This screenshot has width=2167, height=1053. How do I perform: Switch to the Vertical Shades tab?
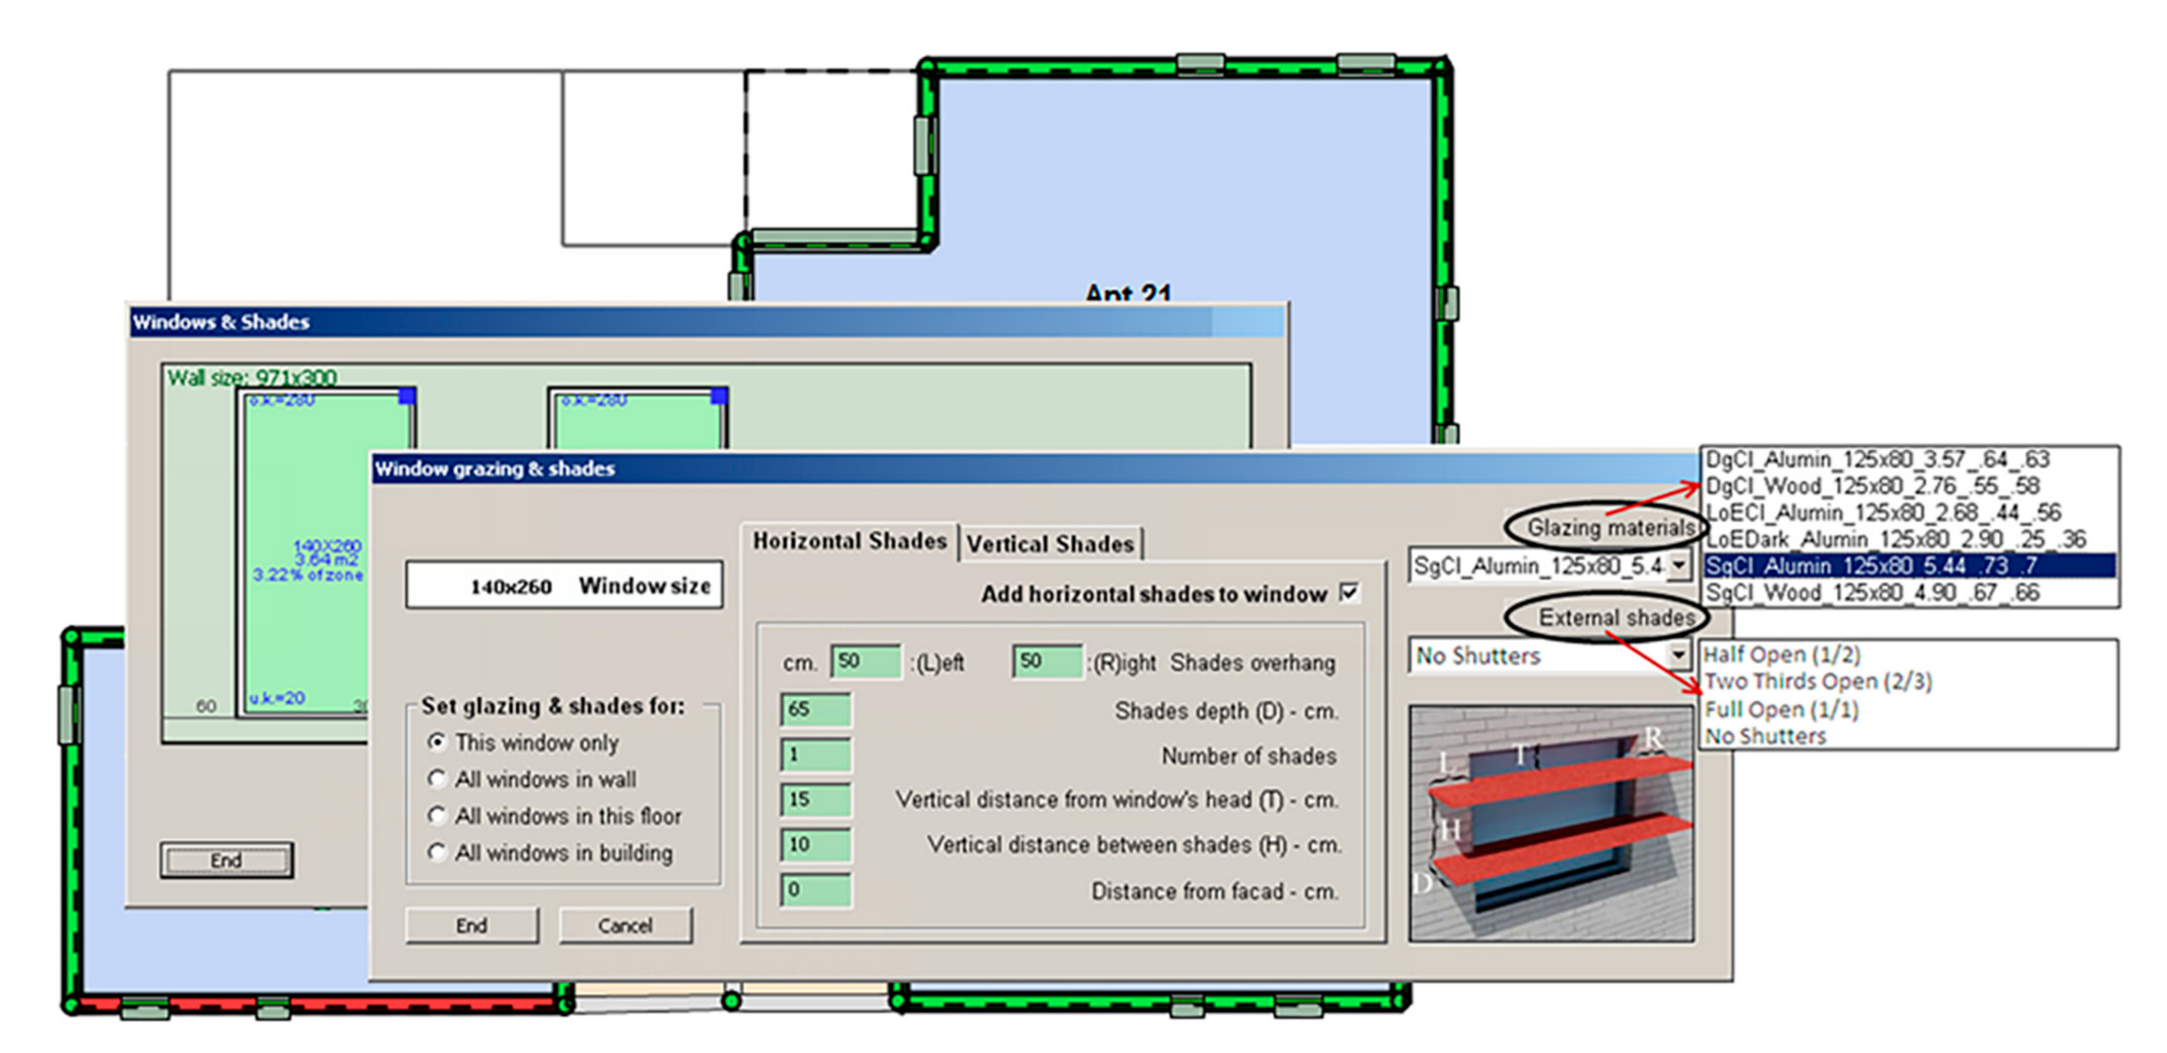(x=1049, y=544)
